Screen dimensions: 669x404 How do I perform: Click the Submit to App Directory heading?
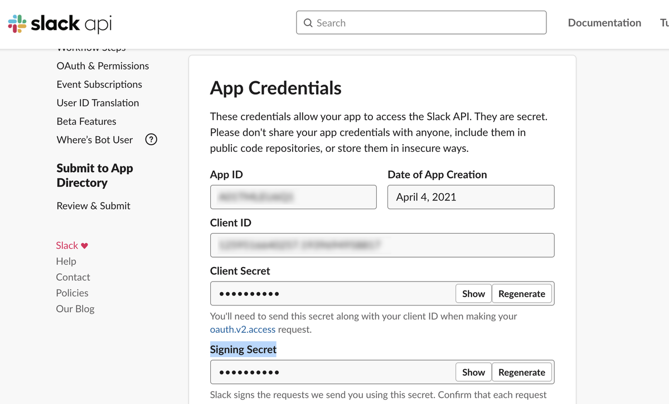click(x=95, y=175)
